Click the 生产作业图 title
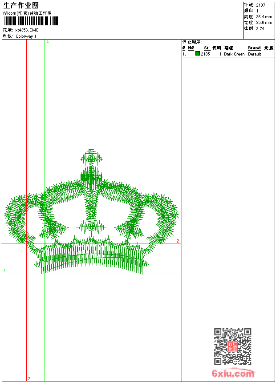This screenshot has height=382, width=276. (x=21, y=5)
